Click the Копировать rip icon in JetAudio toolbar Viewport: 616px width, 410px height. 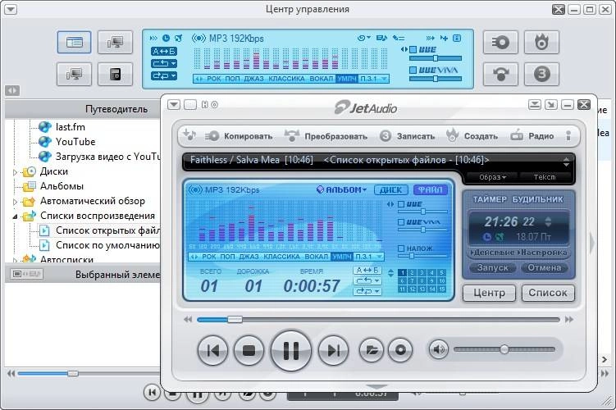coord(212,136)
